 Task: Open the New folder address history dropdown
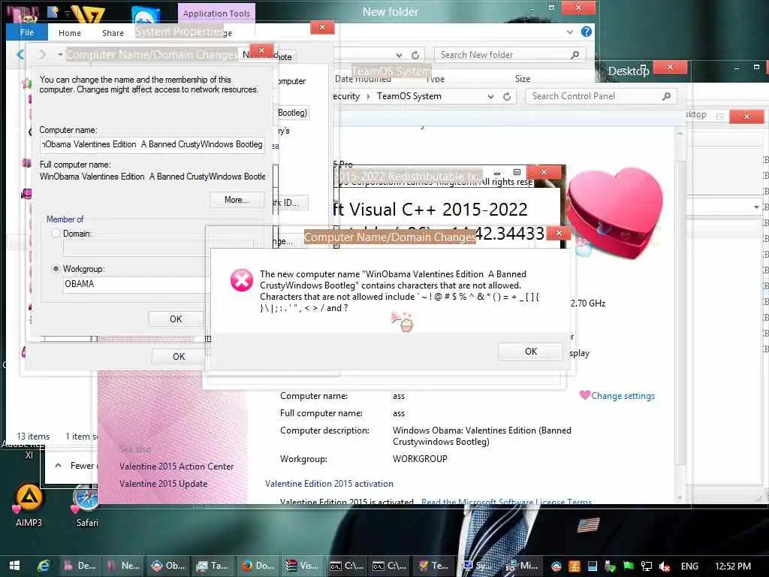coord(400,55)
